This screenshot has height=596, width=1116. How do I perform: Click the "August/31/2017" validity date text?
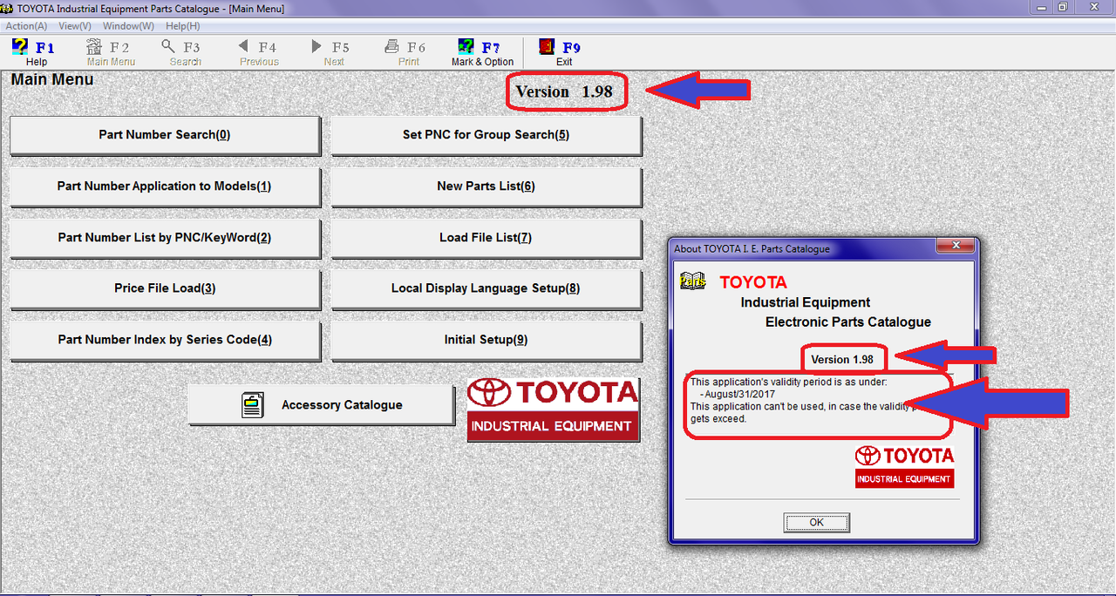738,394
